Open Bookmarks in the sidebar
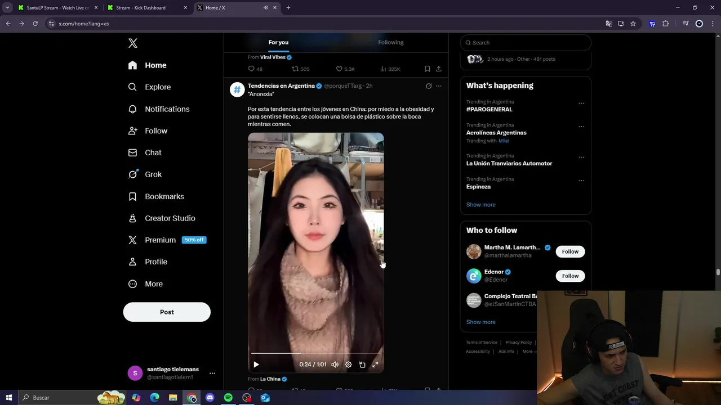Image resolution: width=721 pixels, height=405 pixels. [156, 196]
